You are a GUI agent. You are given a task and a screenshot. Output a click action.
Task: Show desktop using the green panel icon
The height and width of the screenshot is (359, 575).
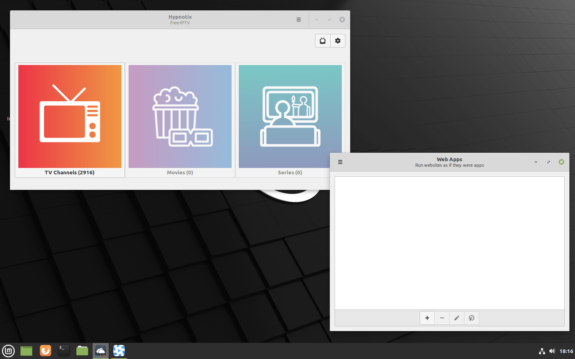coord(26,351)
